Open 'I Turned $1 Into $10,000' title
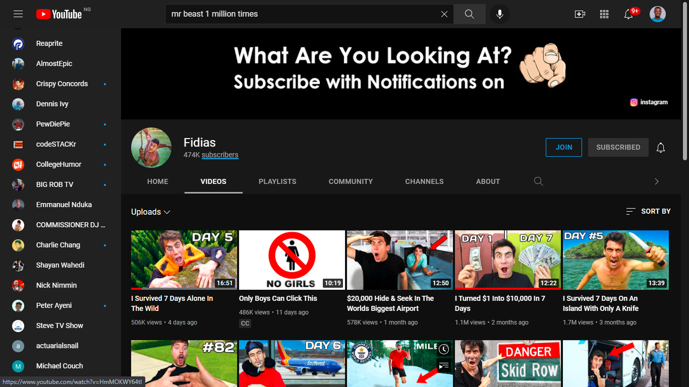Viewport: 689px width, 387px height. [500, 303]
